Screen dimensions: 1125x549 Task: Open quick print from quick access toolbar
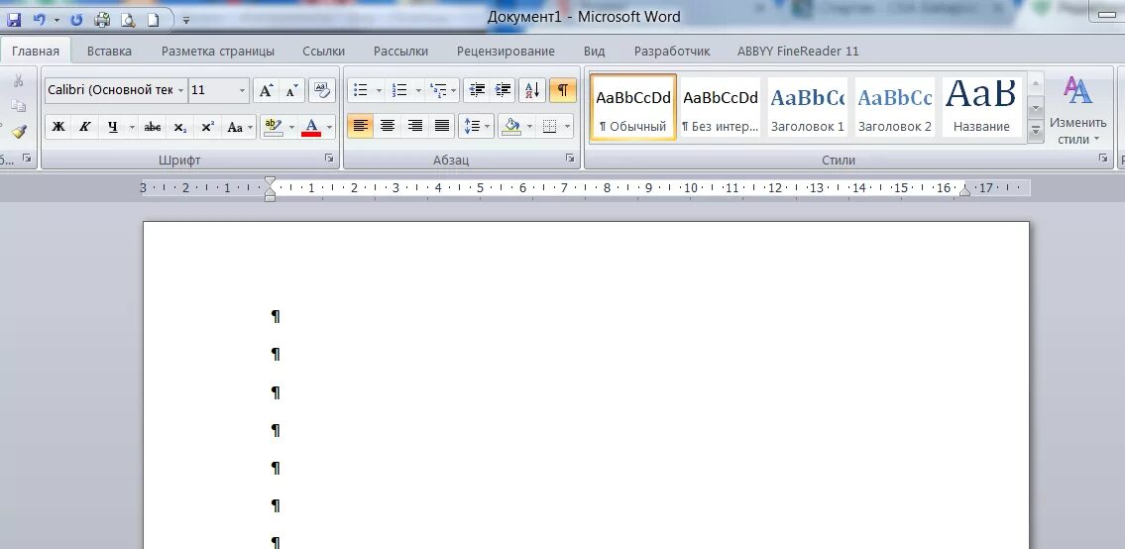(103, 20)
